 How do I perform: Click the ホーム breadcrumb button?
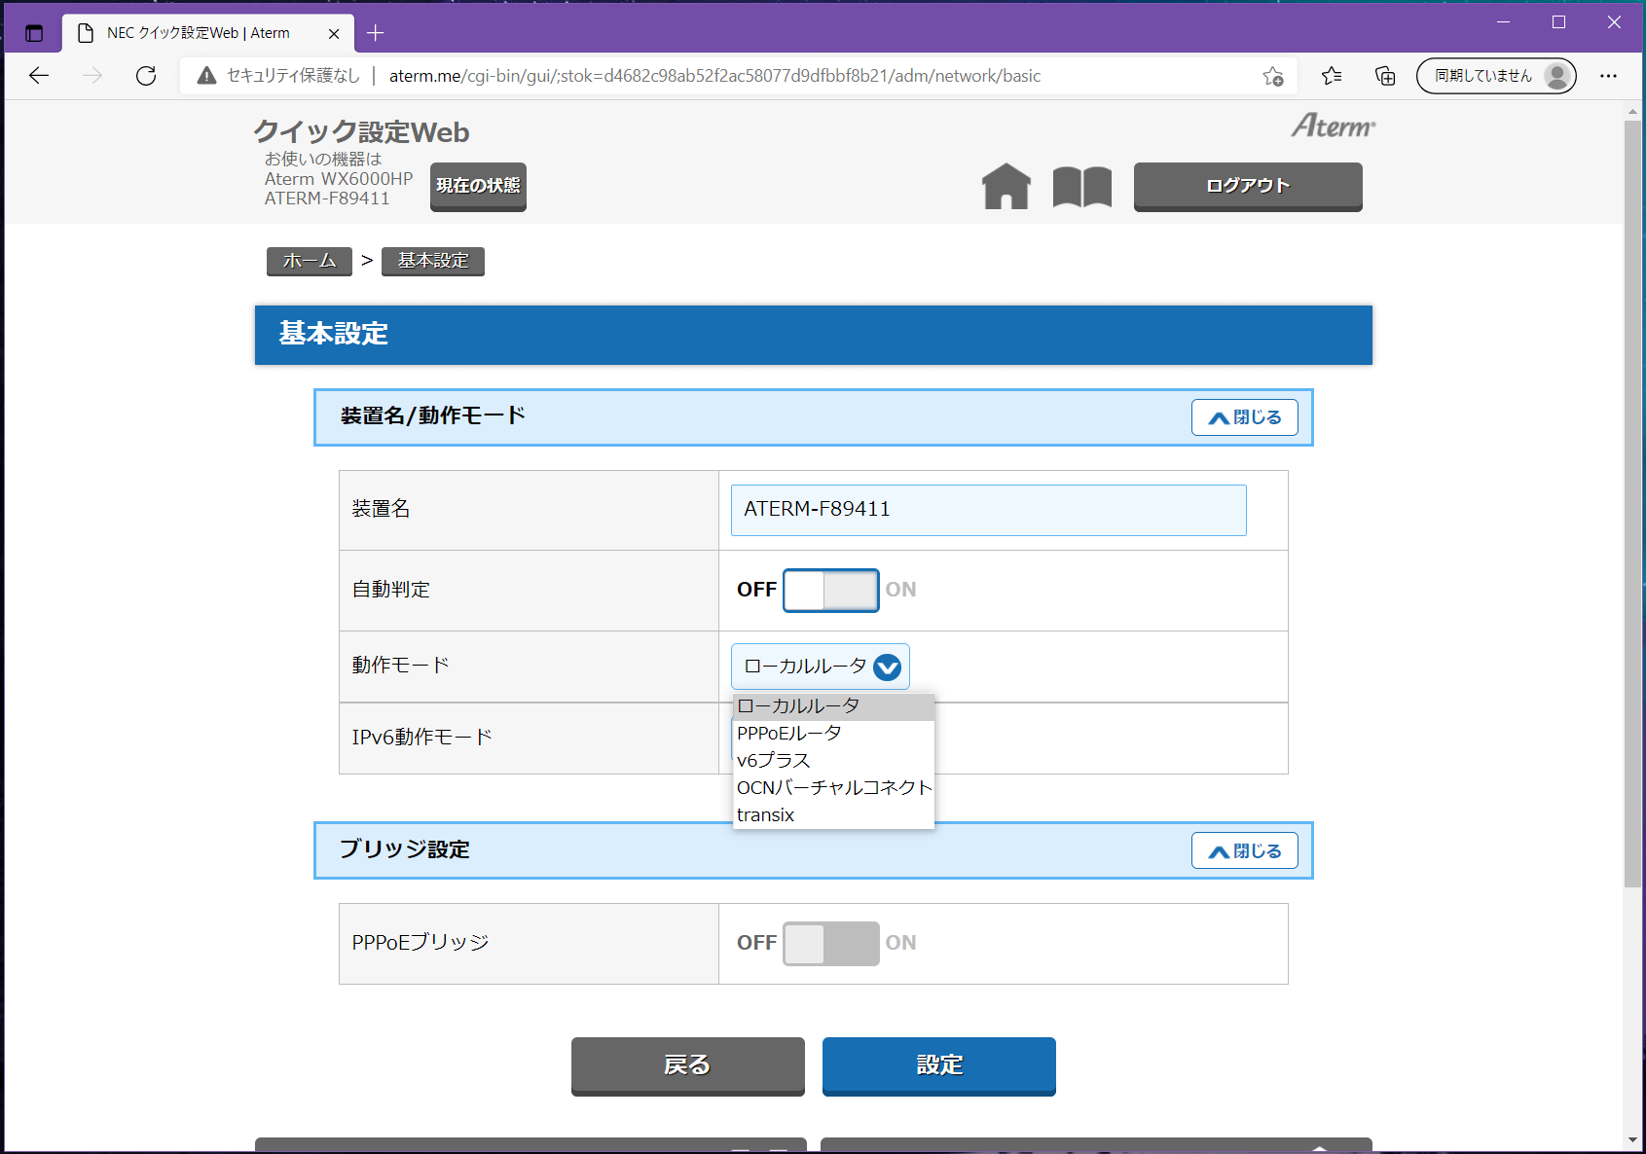coord(310,261)
